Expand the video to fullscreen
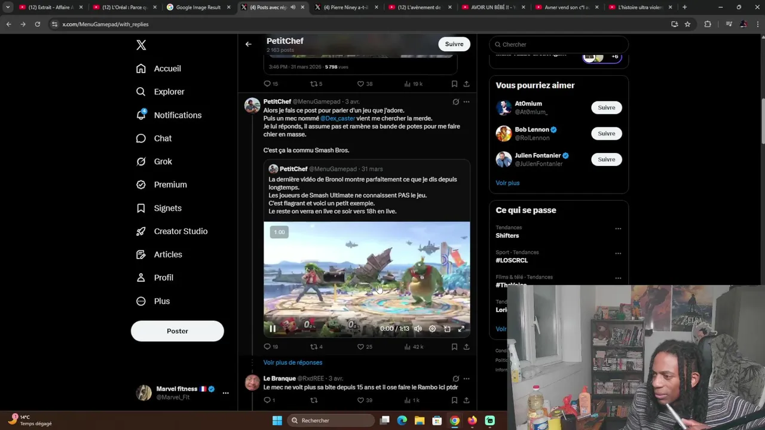765x430 pixels. point(461,328)
